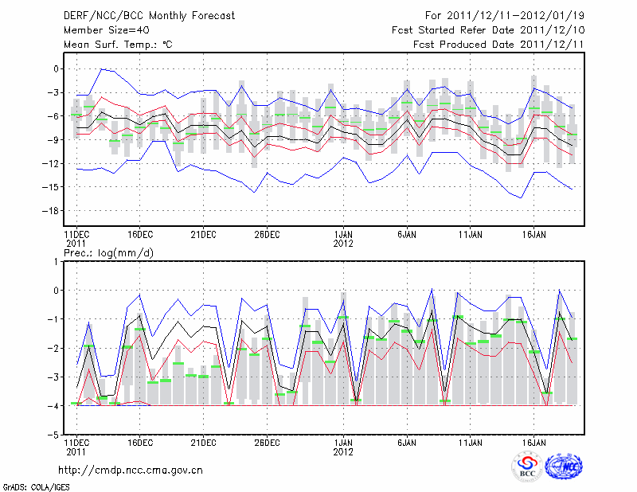Click the -5 precipitation y-axis label

[x=54, y=435]
